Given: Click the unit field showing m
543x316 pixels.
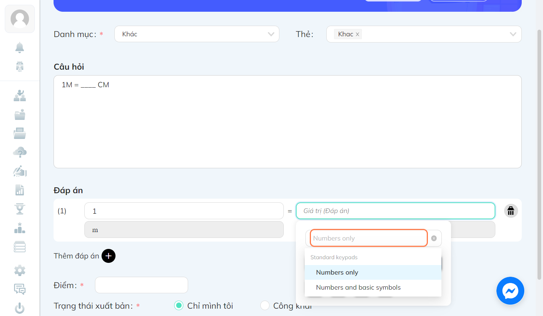Looking at the screenshot, I should (184, 229).
